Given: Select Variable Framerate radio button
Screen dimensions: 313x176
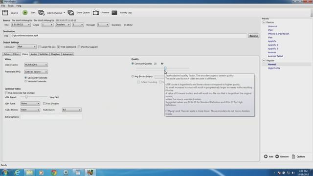Looking at the screenshot, I should (x=25, y=81).
